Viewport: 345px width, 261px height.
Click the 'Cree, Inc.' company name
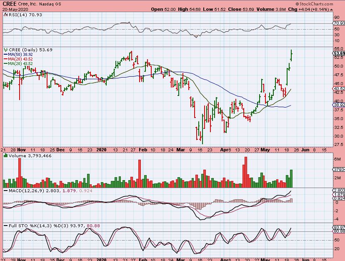tap(29, 4)
